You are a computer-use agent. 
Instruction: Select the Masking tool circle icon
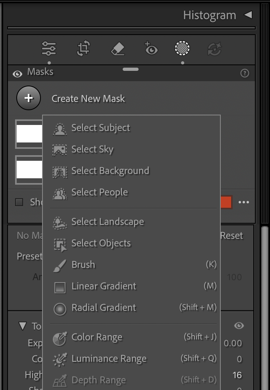(182, 48)
